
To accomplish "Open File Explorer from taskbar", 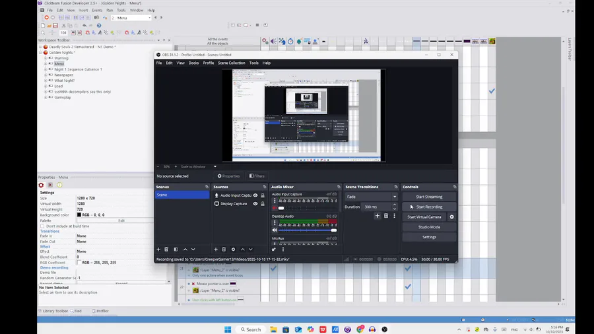I will (273, 329).
